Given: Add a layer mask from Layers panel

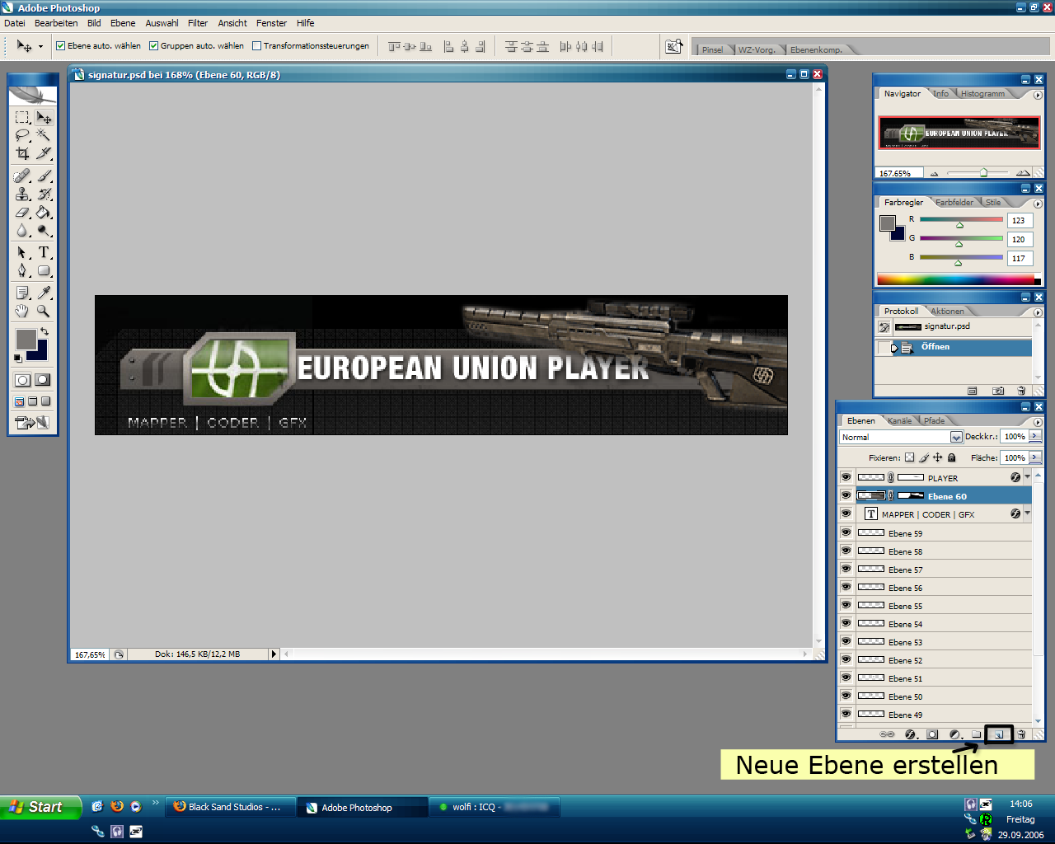Looking at the screenshot, I should point(932,734).
